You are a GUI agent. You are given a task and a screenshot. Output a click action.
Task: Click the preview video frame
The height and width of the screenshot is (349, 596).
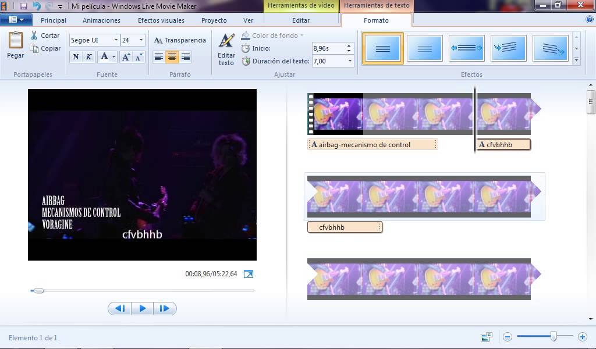142,174
